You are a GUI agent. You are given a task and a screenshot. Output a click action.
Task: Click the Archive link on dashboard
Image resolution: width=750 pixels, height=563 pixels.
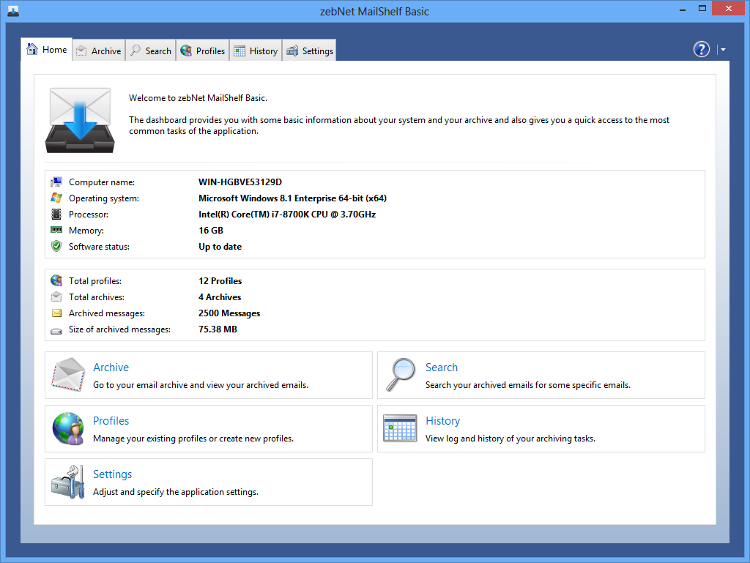click(111, 368)
